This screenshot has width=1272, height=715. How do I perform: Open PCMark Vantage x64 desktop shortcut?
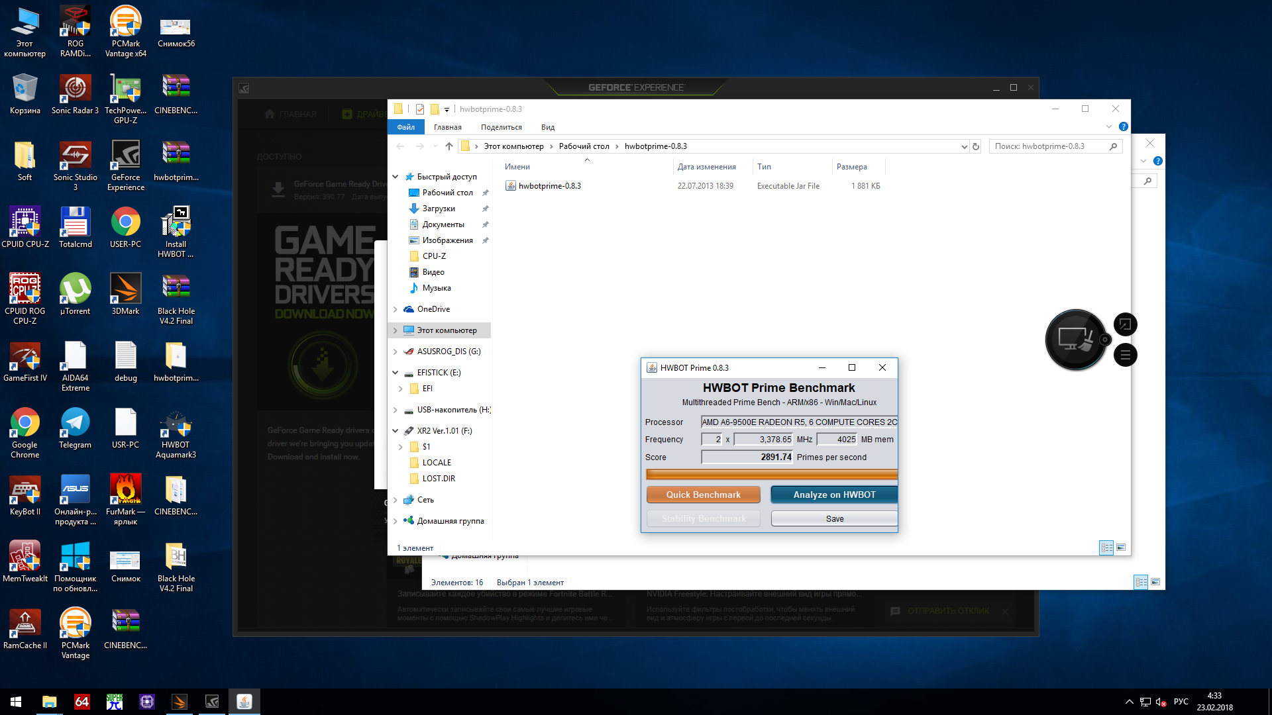(x=125, y=31)
